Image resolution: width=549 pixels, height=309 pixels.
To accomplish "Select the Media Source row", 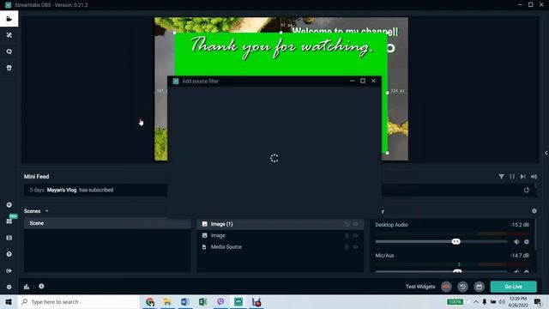I will [x=281, y=247].
